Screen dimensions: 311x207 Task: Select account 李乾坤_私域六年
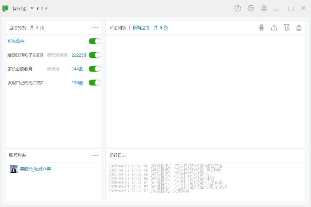pyautogui.click(x=35, y=169)
